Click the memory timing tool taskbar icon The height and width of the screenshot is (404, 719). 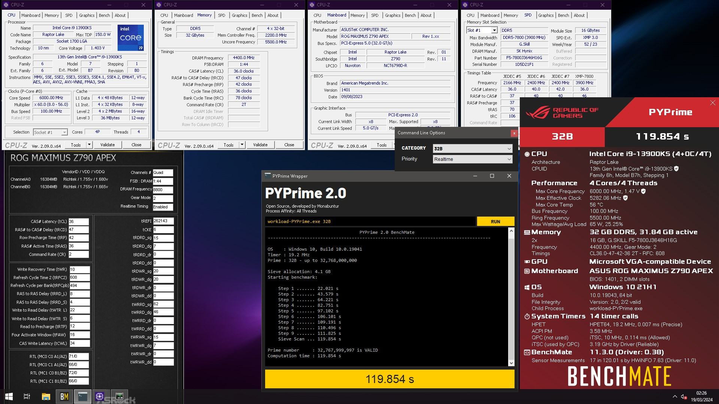(x=119, y=397)
